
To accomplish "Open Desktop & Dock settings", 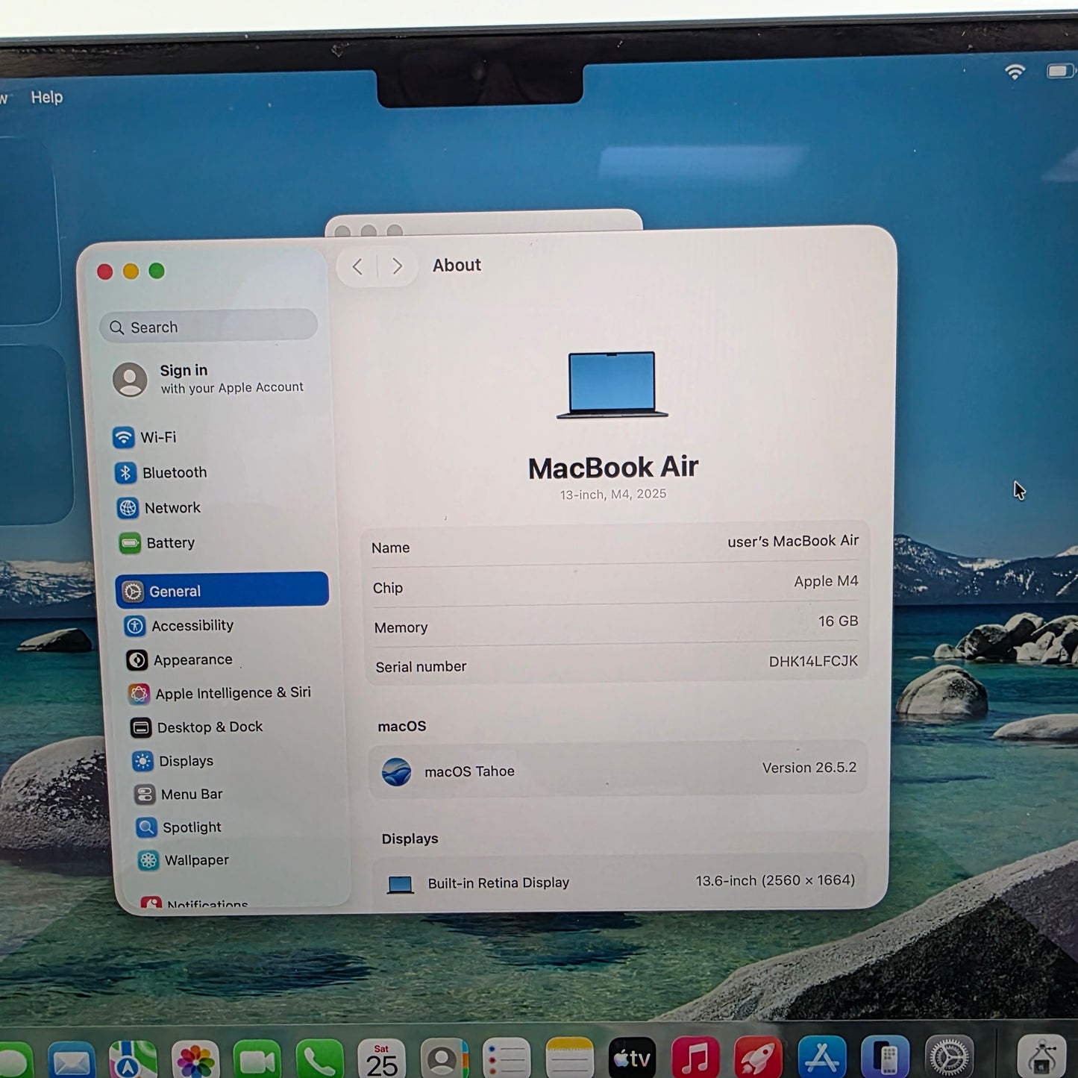I will point(196,727).
